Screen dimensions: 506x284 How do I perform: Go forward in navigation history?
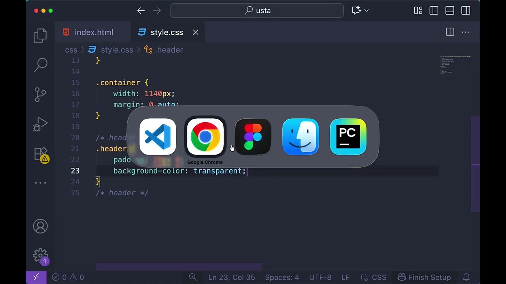[157, 11]
